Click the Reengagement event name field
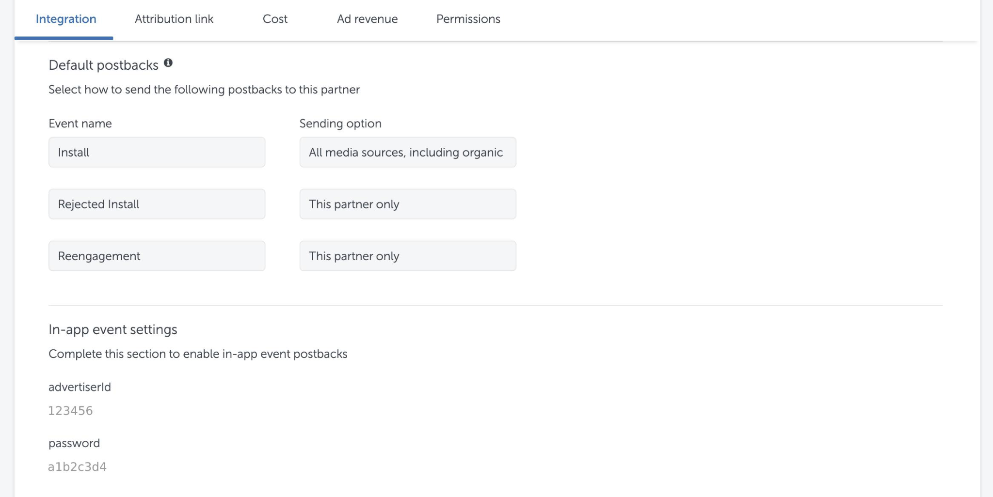 coord(157,256)
